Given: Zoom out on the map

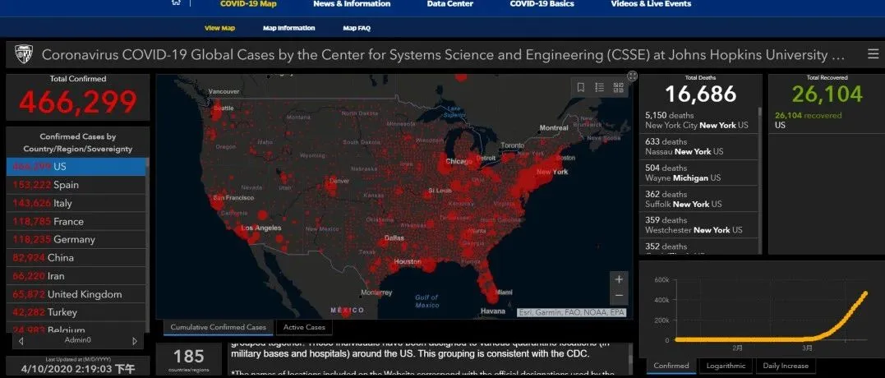Looking at the screenshot, I should (x=619, y=296).
